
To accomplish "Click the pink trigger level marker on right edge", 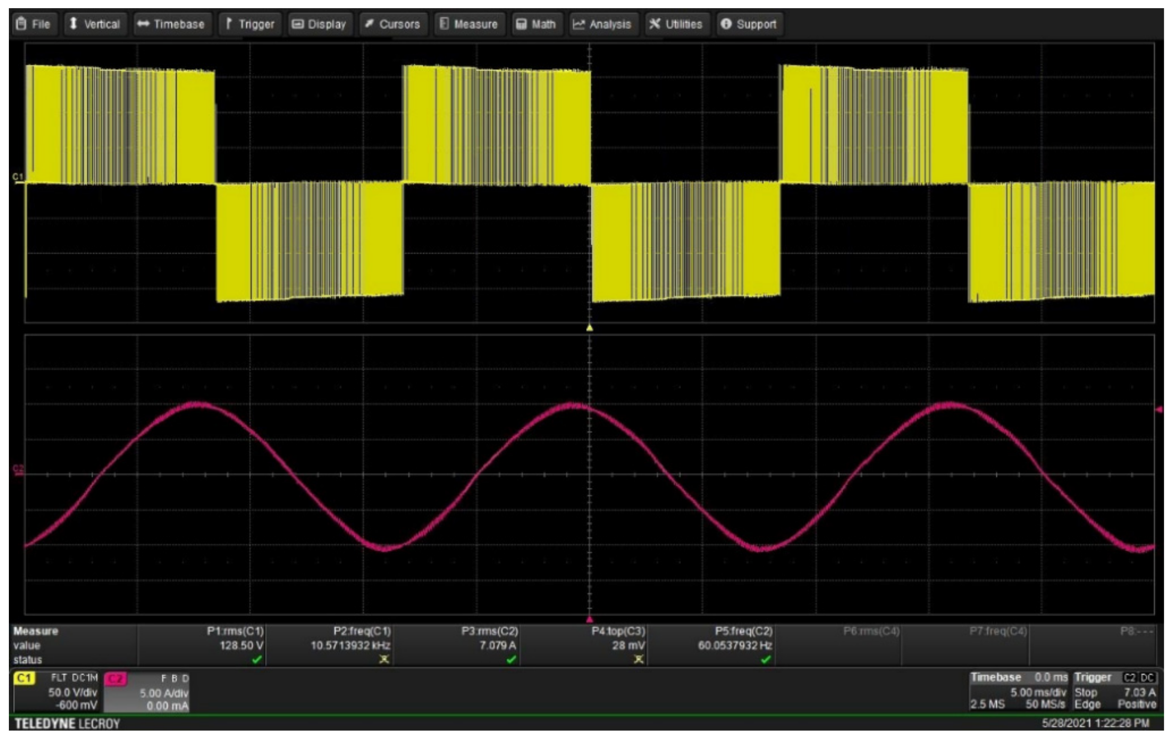I will (x=1159, y=410).
